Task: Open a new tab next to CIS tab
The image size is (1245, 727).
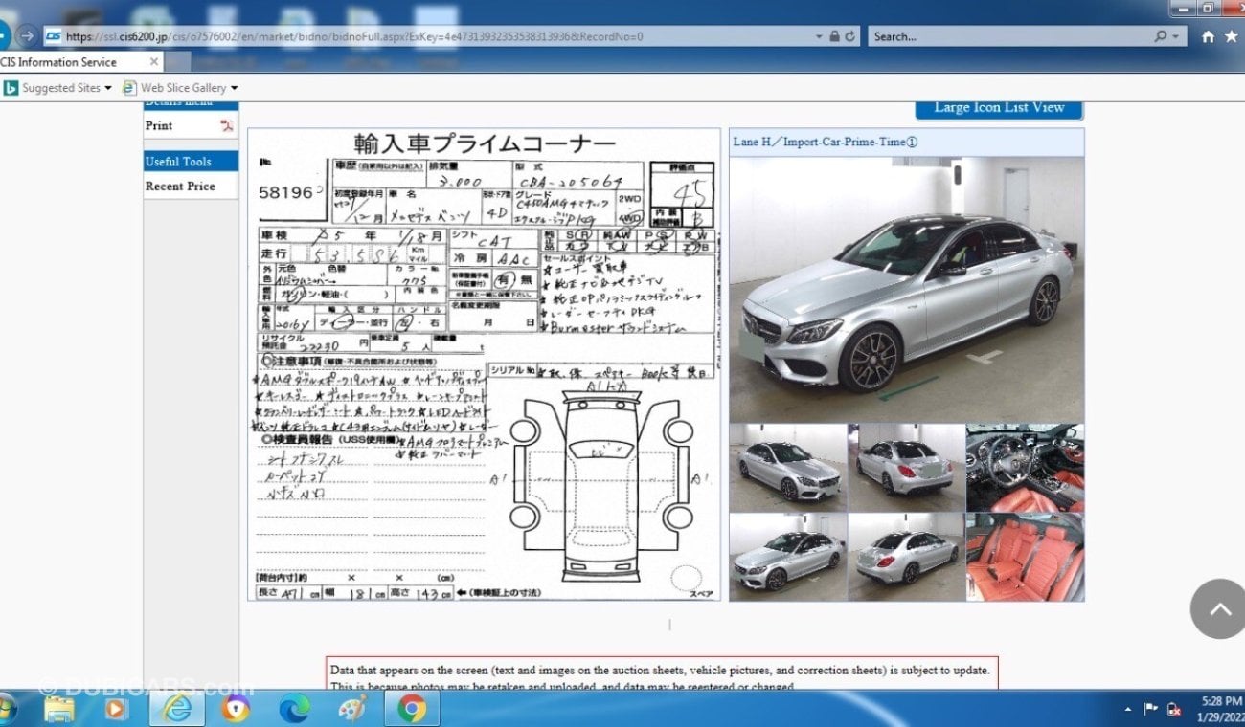Action: click(x=178, y=62)
